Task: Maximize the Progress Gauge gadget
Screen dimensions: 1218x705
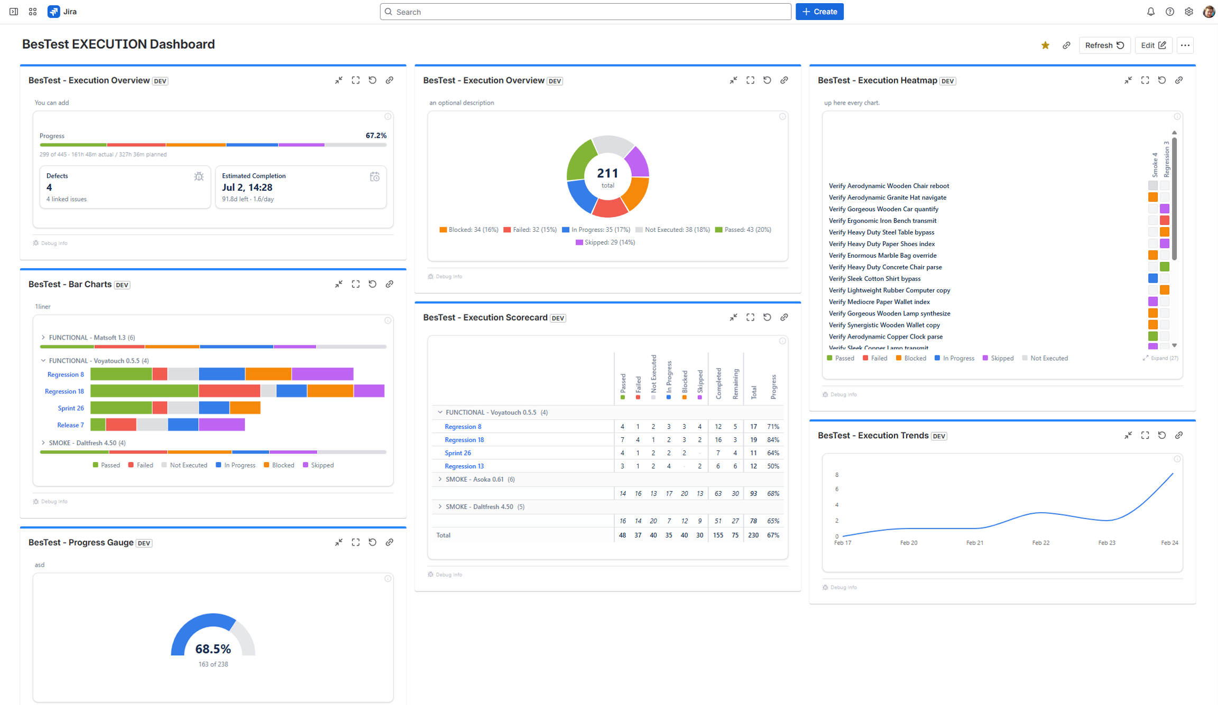Action: tap(356, 542)
